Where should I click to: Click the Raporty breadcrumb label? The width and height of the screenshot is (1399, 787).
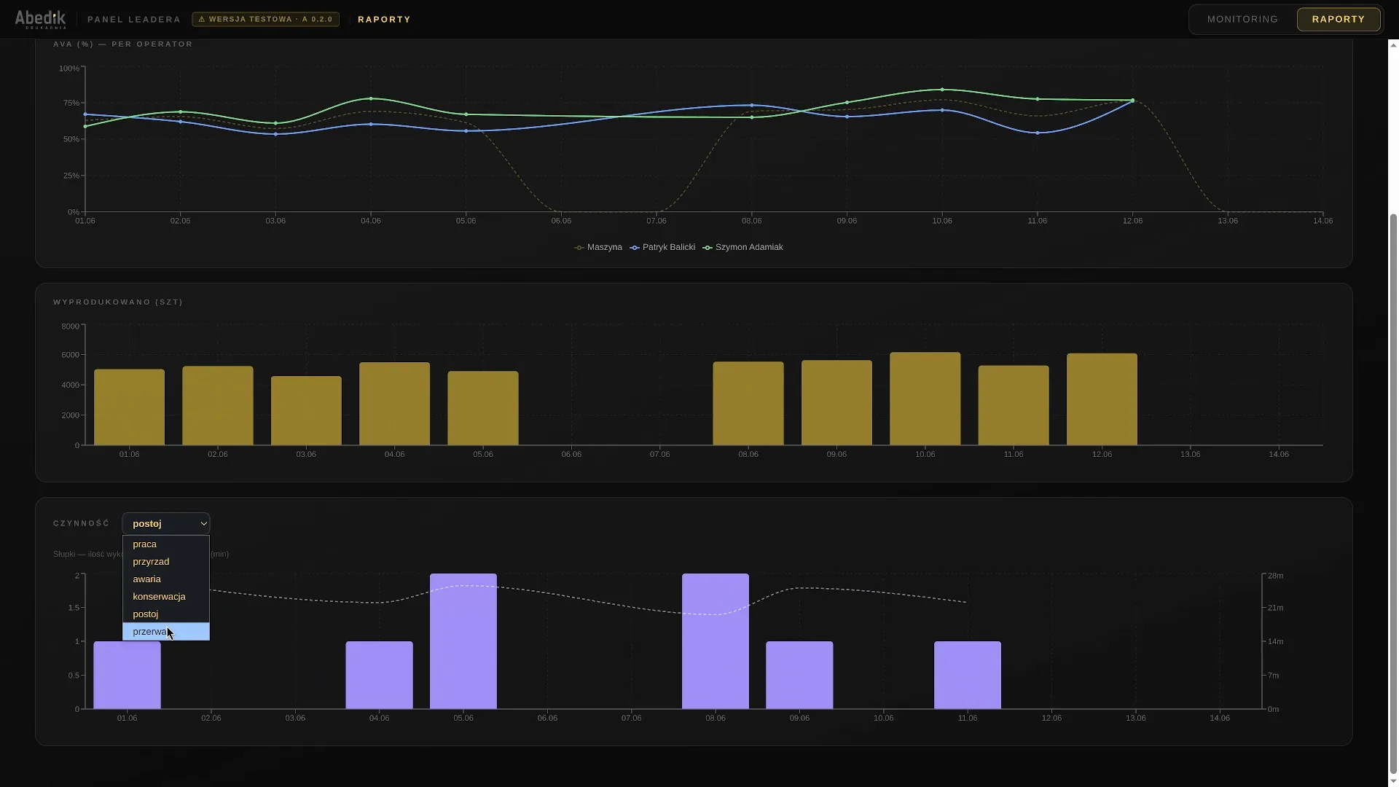(384, 19)
